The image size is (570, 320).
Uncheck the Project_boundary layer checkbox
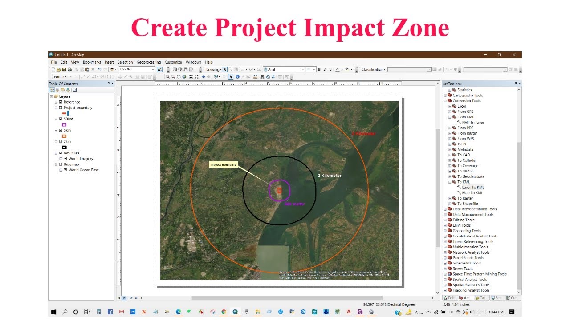(61, 108)
